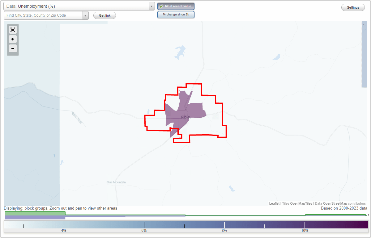Click the Based on 2000-2023 data link

tap(344, 208)
